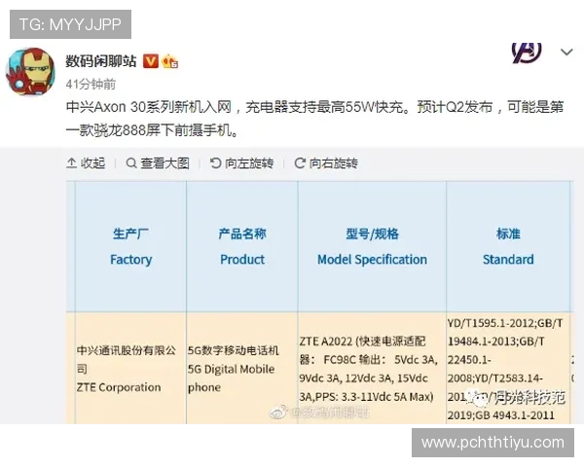Click the 产品名称 Product column header

click(x=242, y=246)
